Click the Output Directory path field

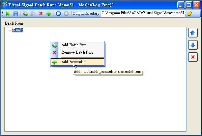(143, 13)
